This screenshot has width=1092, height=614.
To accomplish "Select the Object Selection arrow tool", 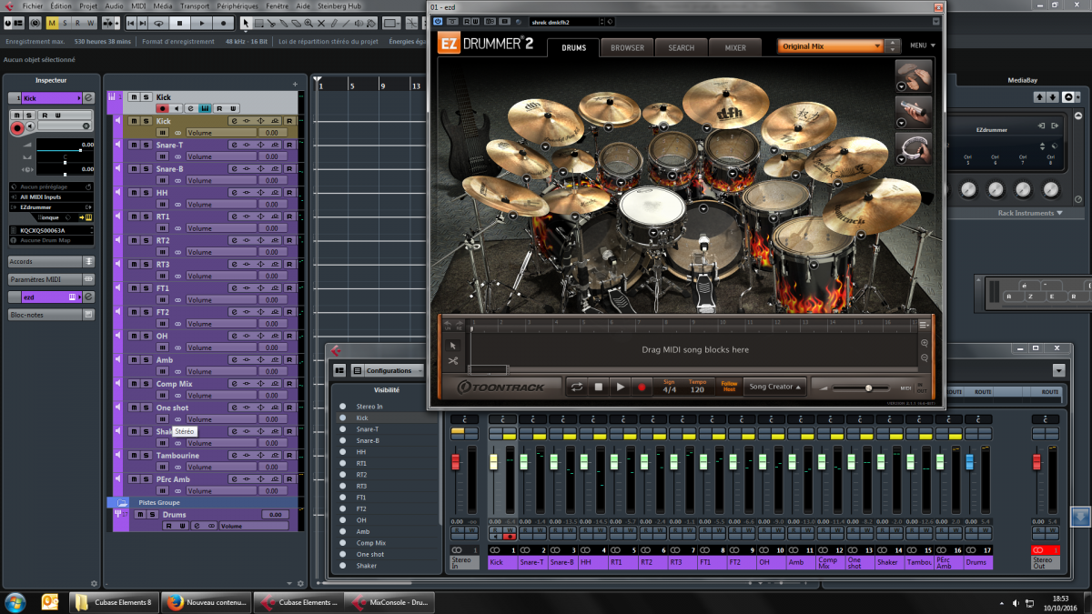I will (246, 23).
